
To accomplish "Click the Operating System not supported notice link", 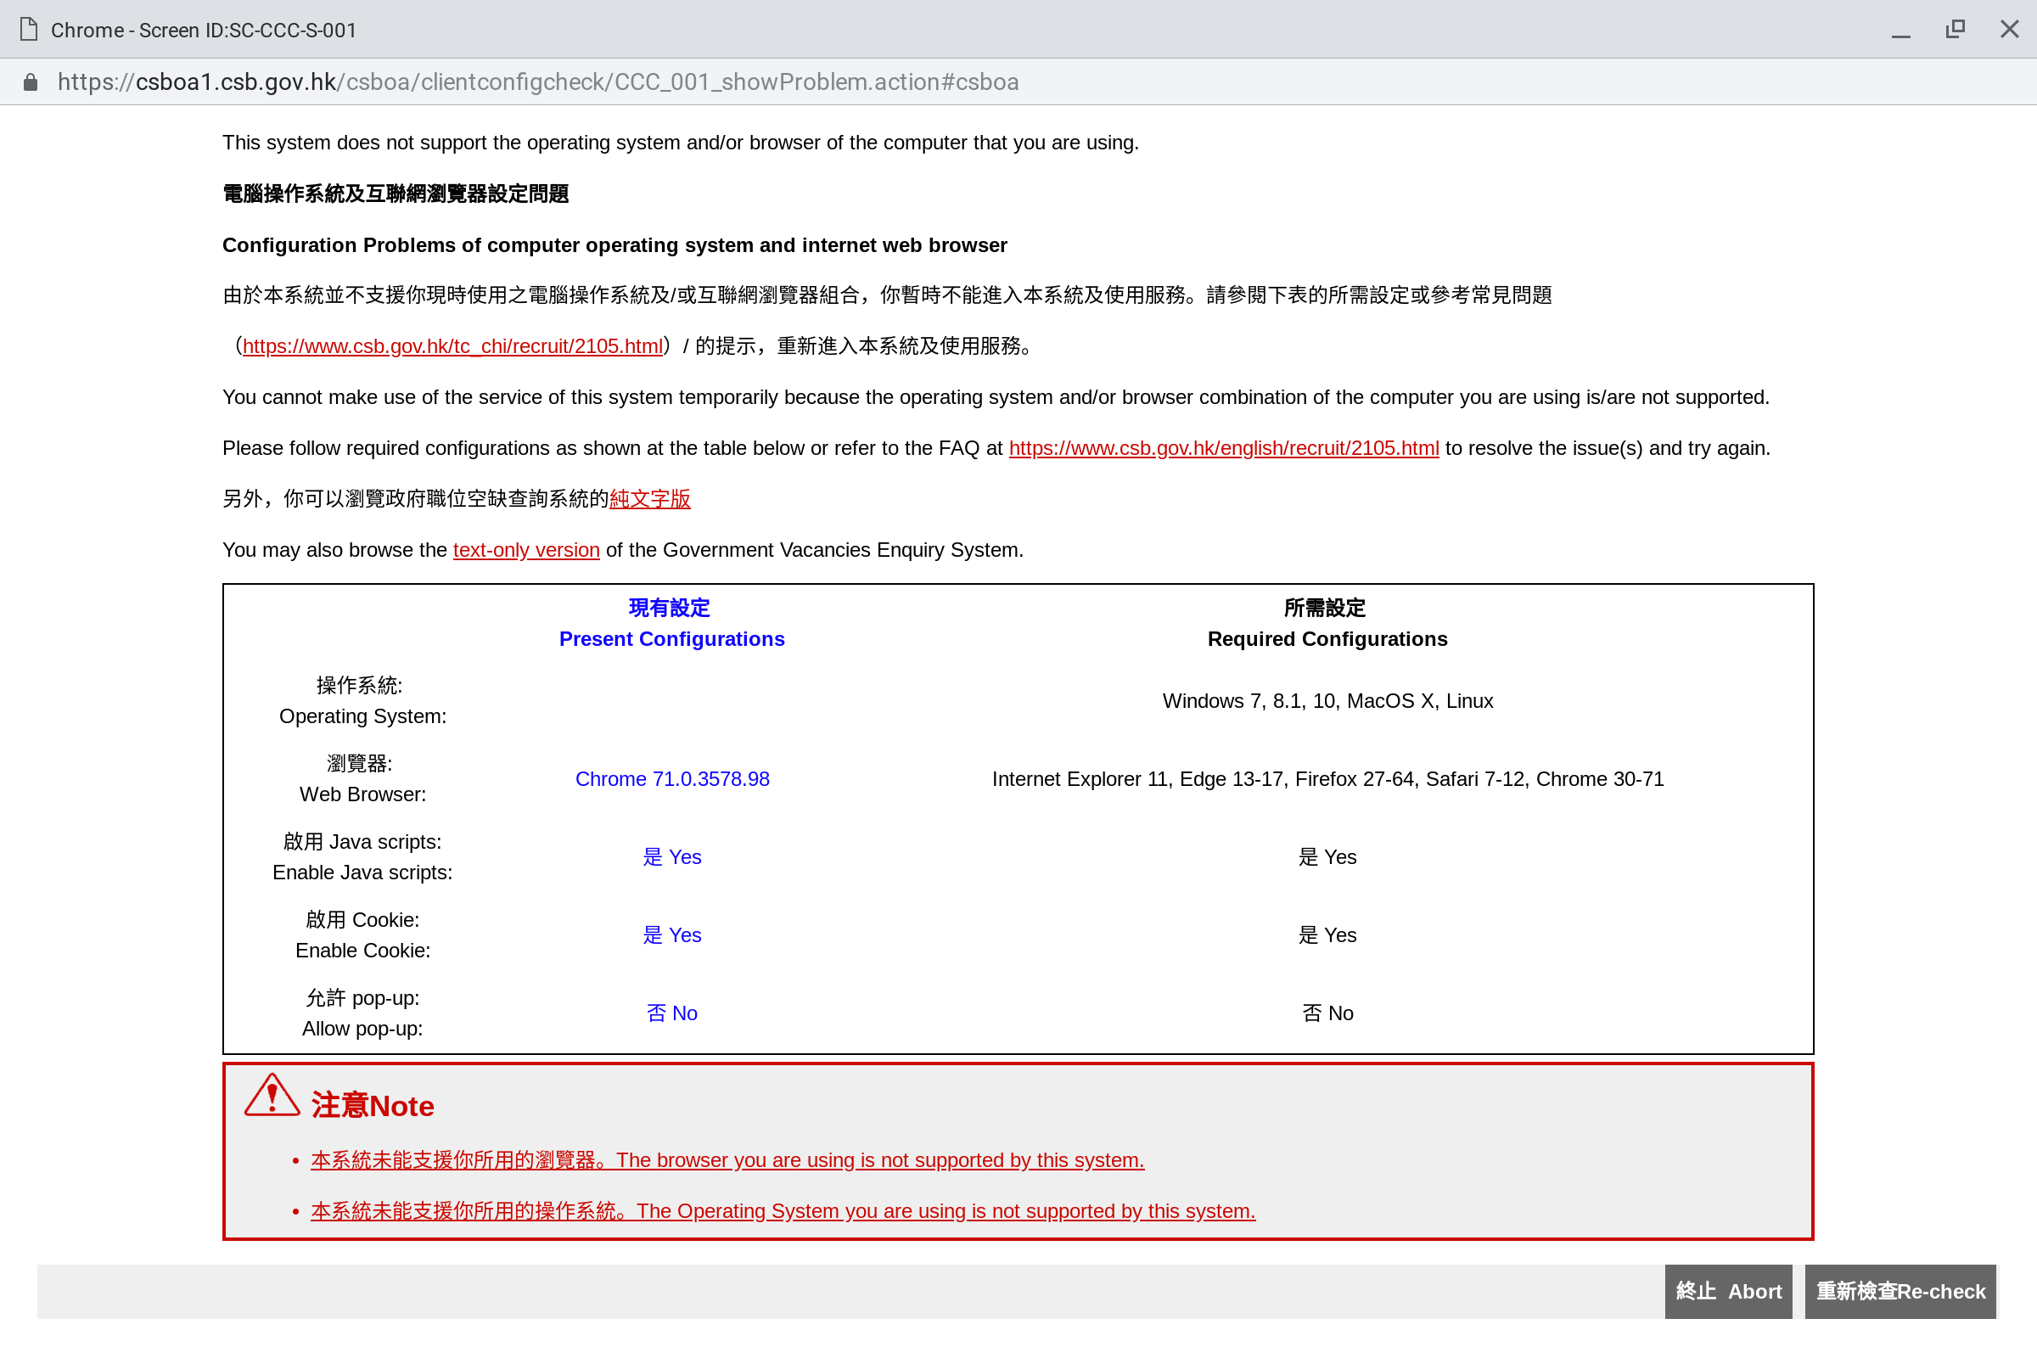I will pos(783,1212).
